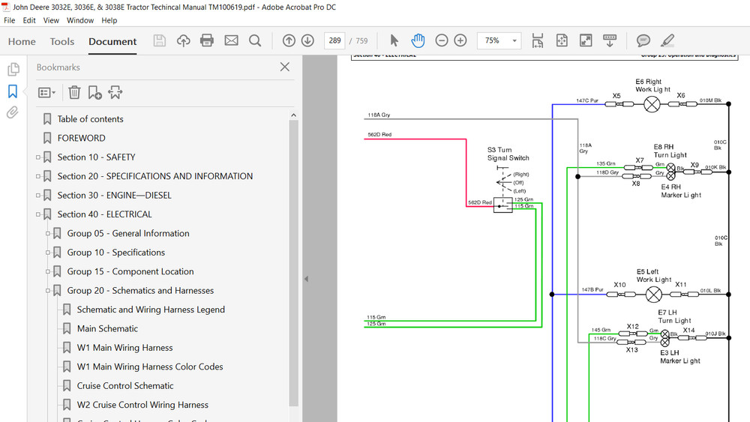The width and height of the screenshot is (750, 422).
Task: Collapse Group 20 - Schematics and Harnesses
Action: (48, 291)
